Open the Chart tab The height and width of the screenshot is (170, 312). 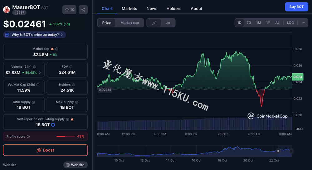107,8
